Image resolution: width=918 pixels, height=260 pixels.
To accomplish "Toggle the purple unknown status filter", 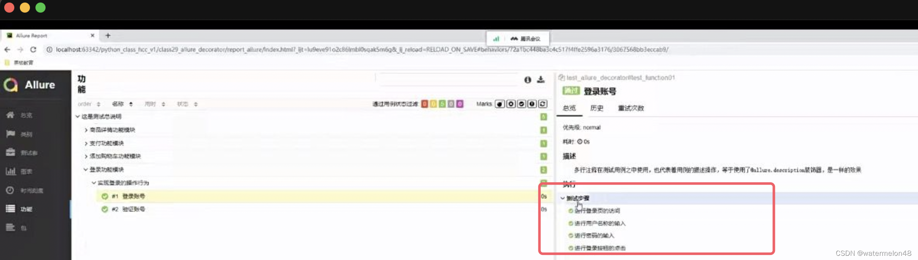I will [460, 104].
